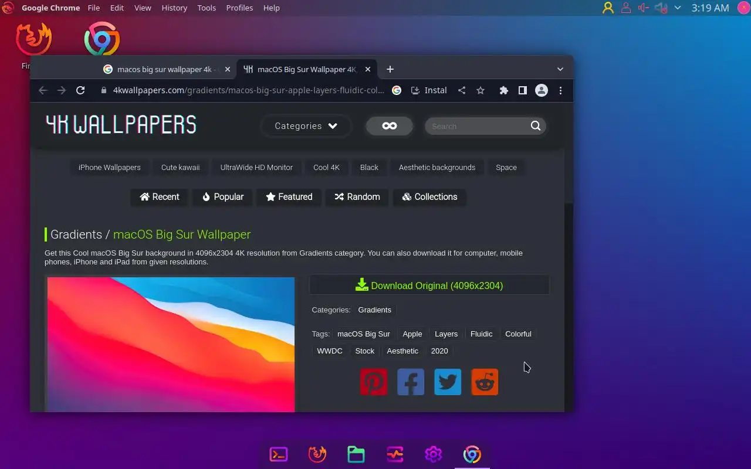Click the WWDC tag

click(330, 351)
